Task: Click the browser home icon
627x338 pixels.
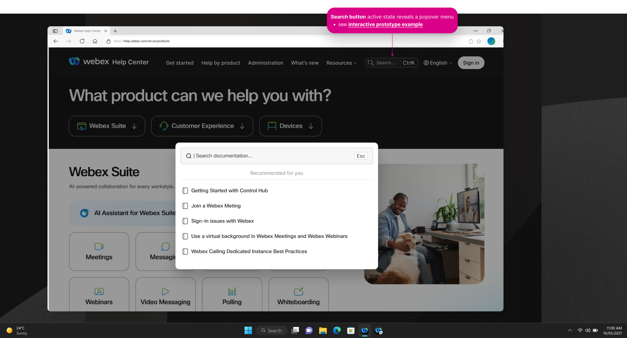Action: (95, 41)
